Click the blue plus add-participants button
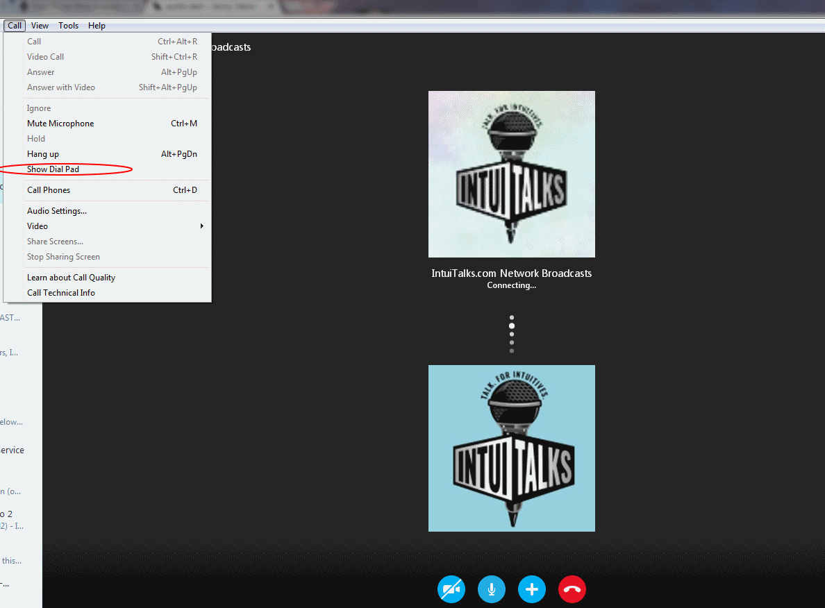825x608 pixels. 532,589
